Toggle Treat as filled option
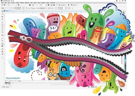Image resolution: width=135 pixels, height=96 pixels. click(x=69, y=8)
